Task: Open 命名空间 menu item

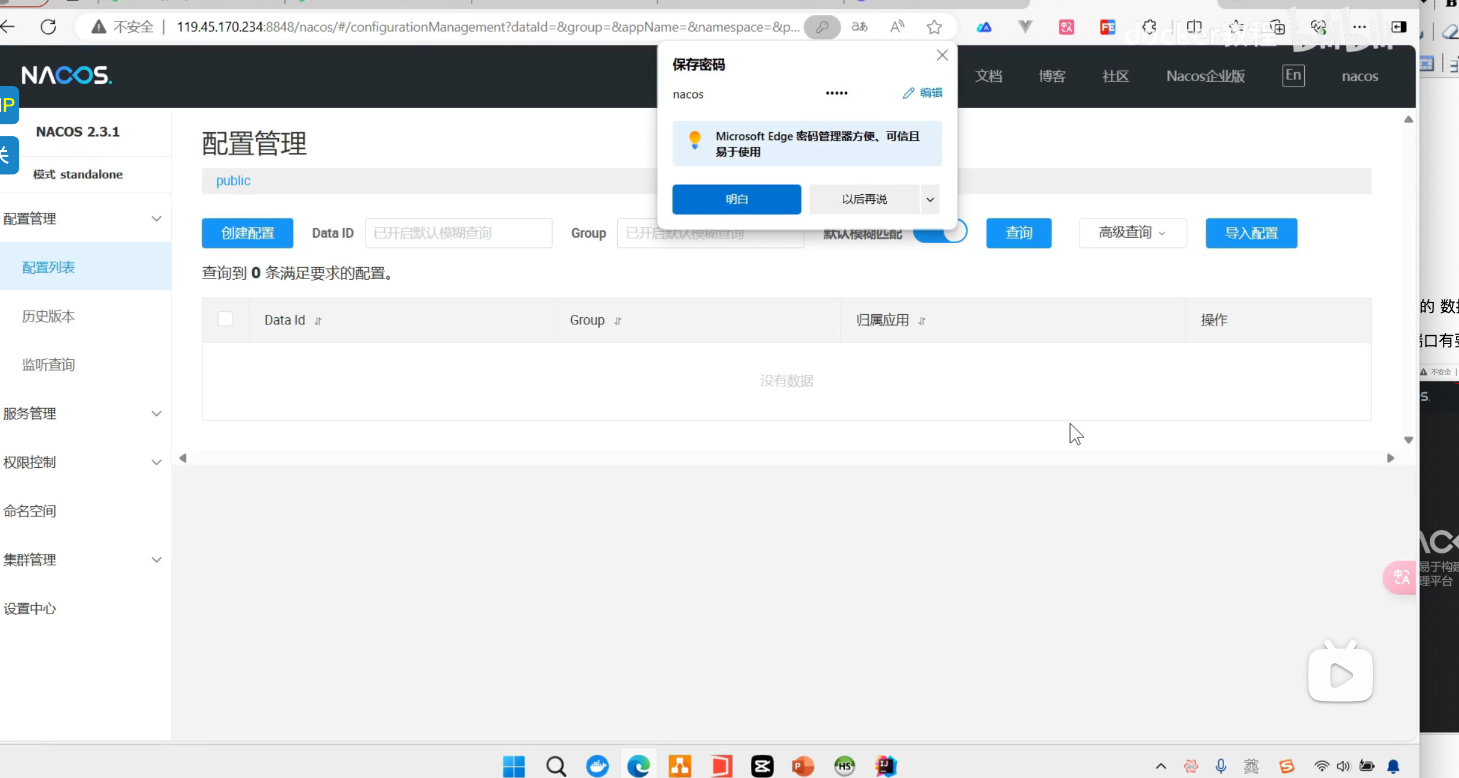Action: coord(30,511)
